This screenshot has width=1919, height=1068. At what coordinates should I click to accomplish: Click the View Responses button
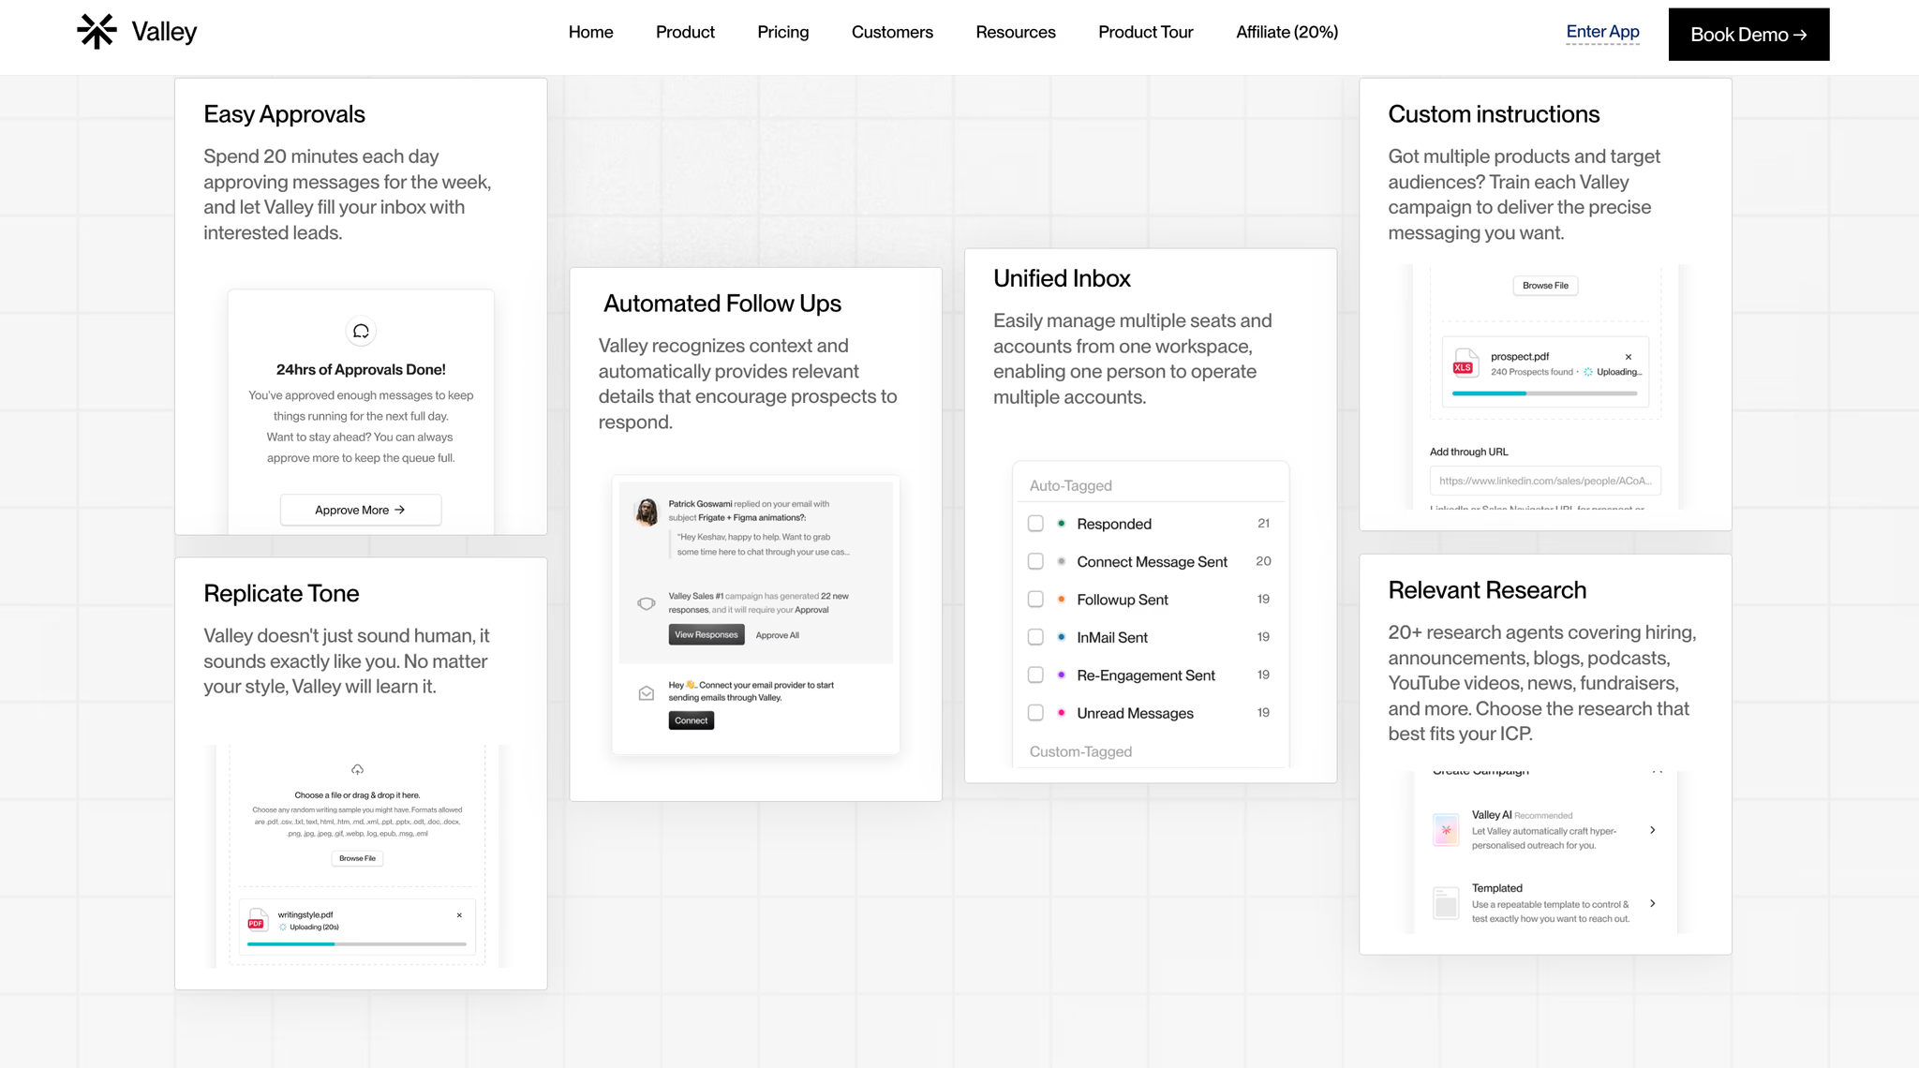pyautogui.click(x=707, y=634)
